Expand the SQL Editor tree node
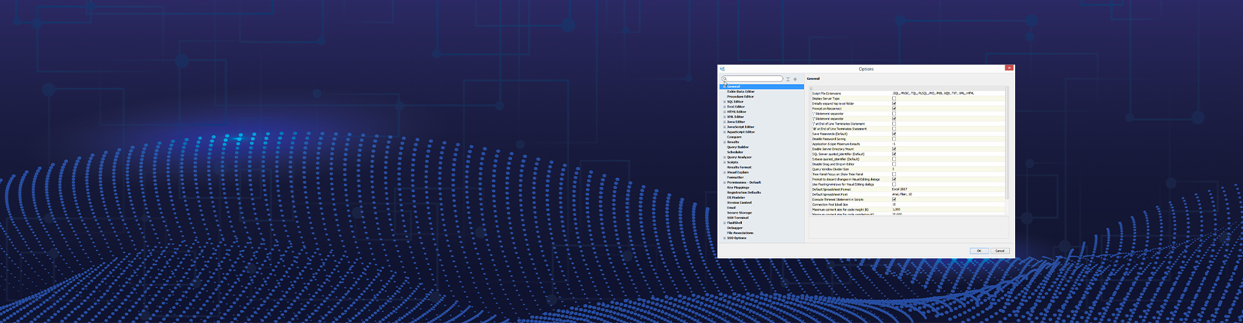Screen dimensions: 1243x323 (x=724, y=102)
